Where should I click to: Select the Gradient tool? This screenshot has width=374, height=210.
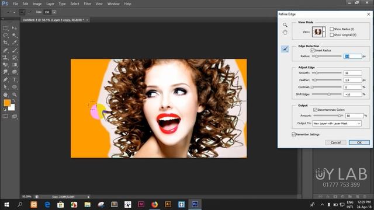pos(14,65)
